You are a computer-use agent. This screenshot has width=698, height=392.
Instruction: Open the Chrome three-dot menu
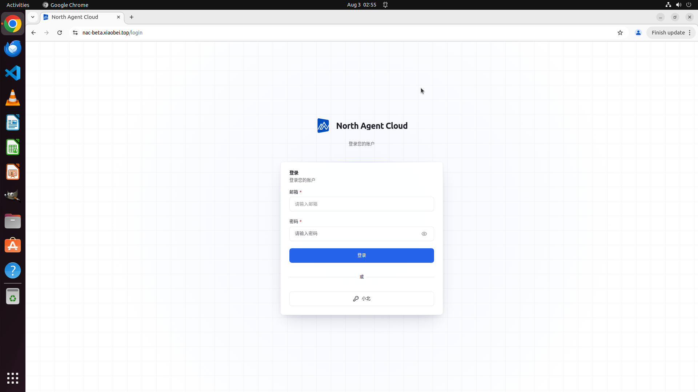[690, 33]
